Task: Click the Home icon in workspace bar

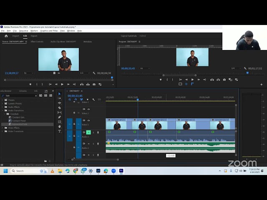Action: [6, 36]
